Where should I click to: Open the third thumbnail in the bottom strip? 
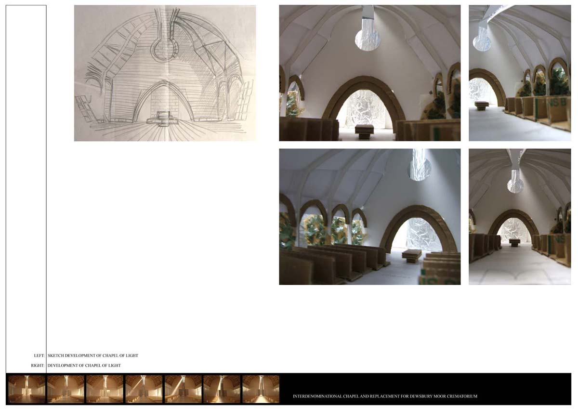tap(105, 389)
